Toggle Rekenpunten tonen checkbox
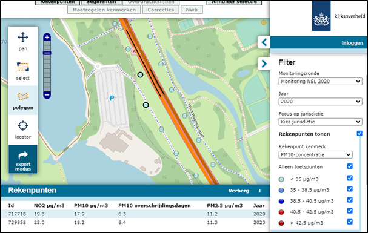This screenshot has height=233, width=368. coord(360,134)
